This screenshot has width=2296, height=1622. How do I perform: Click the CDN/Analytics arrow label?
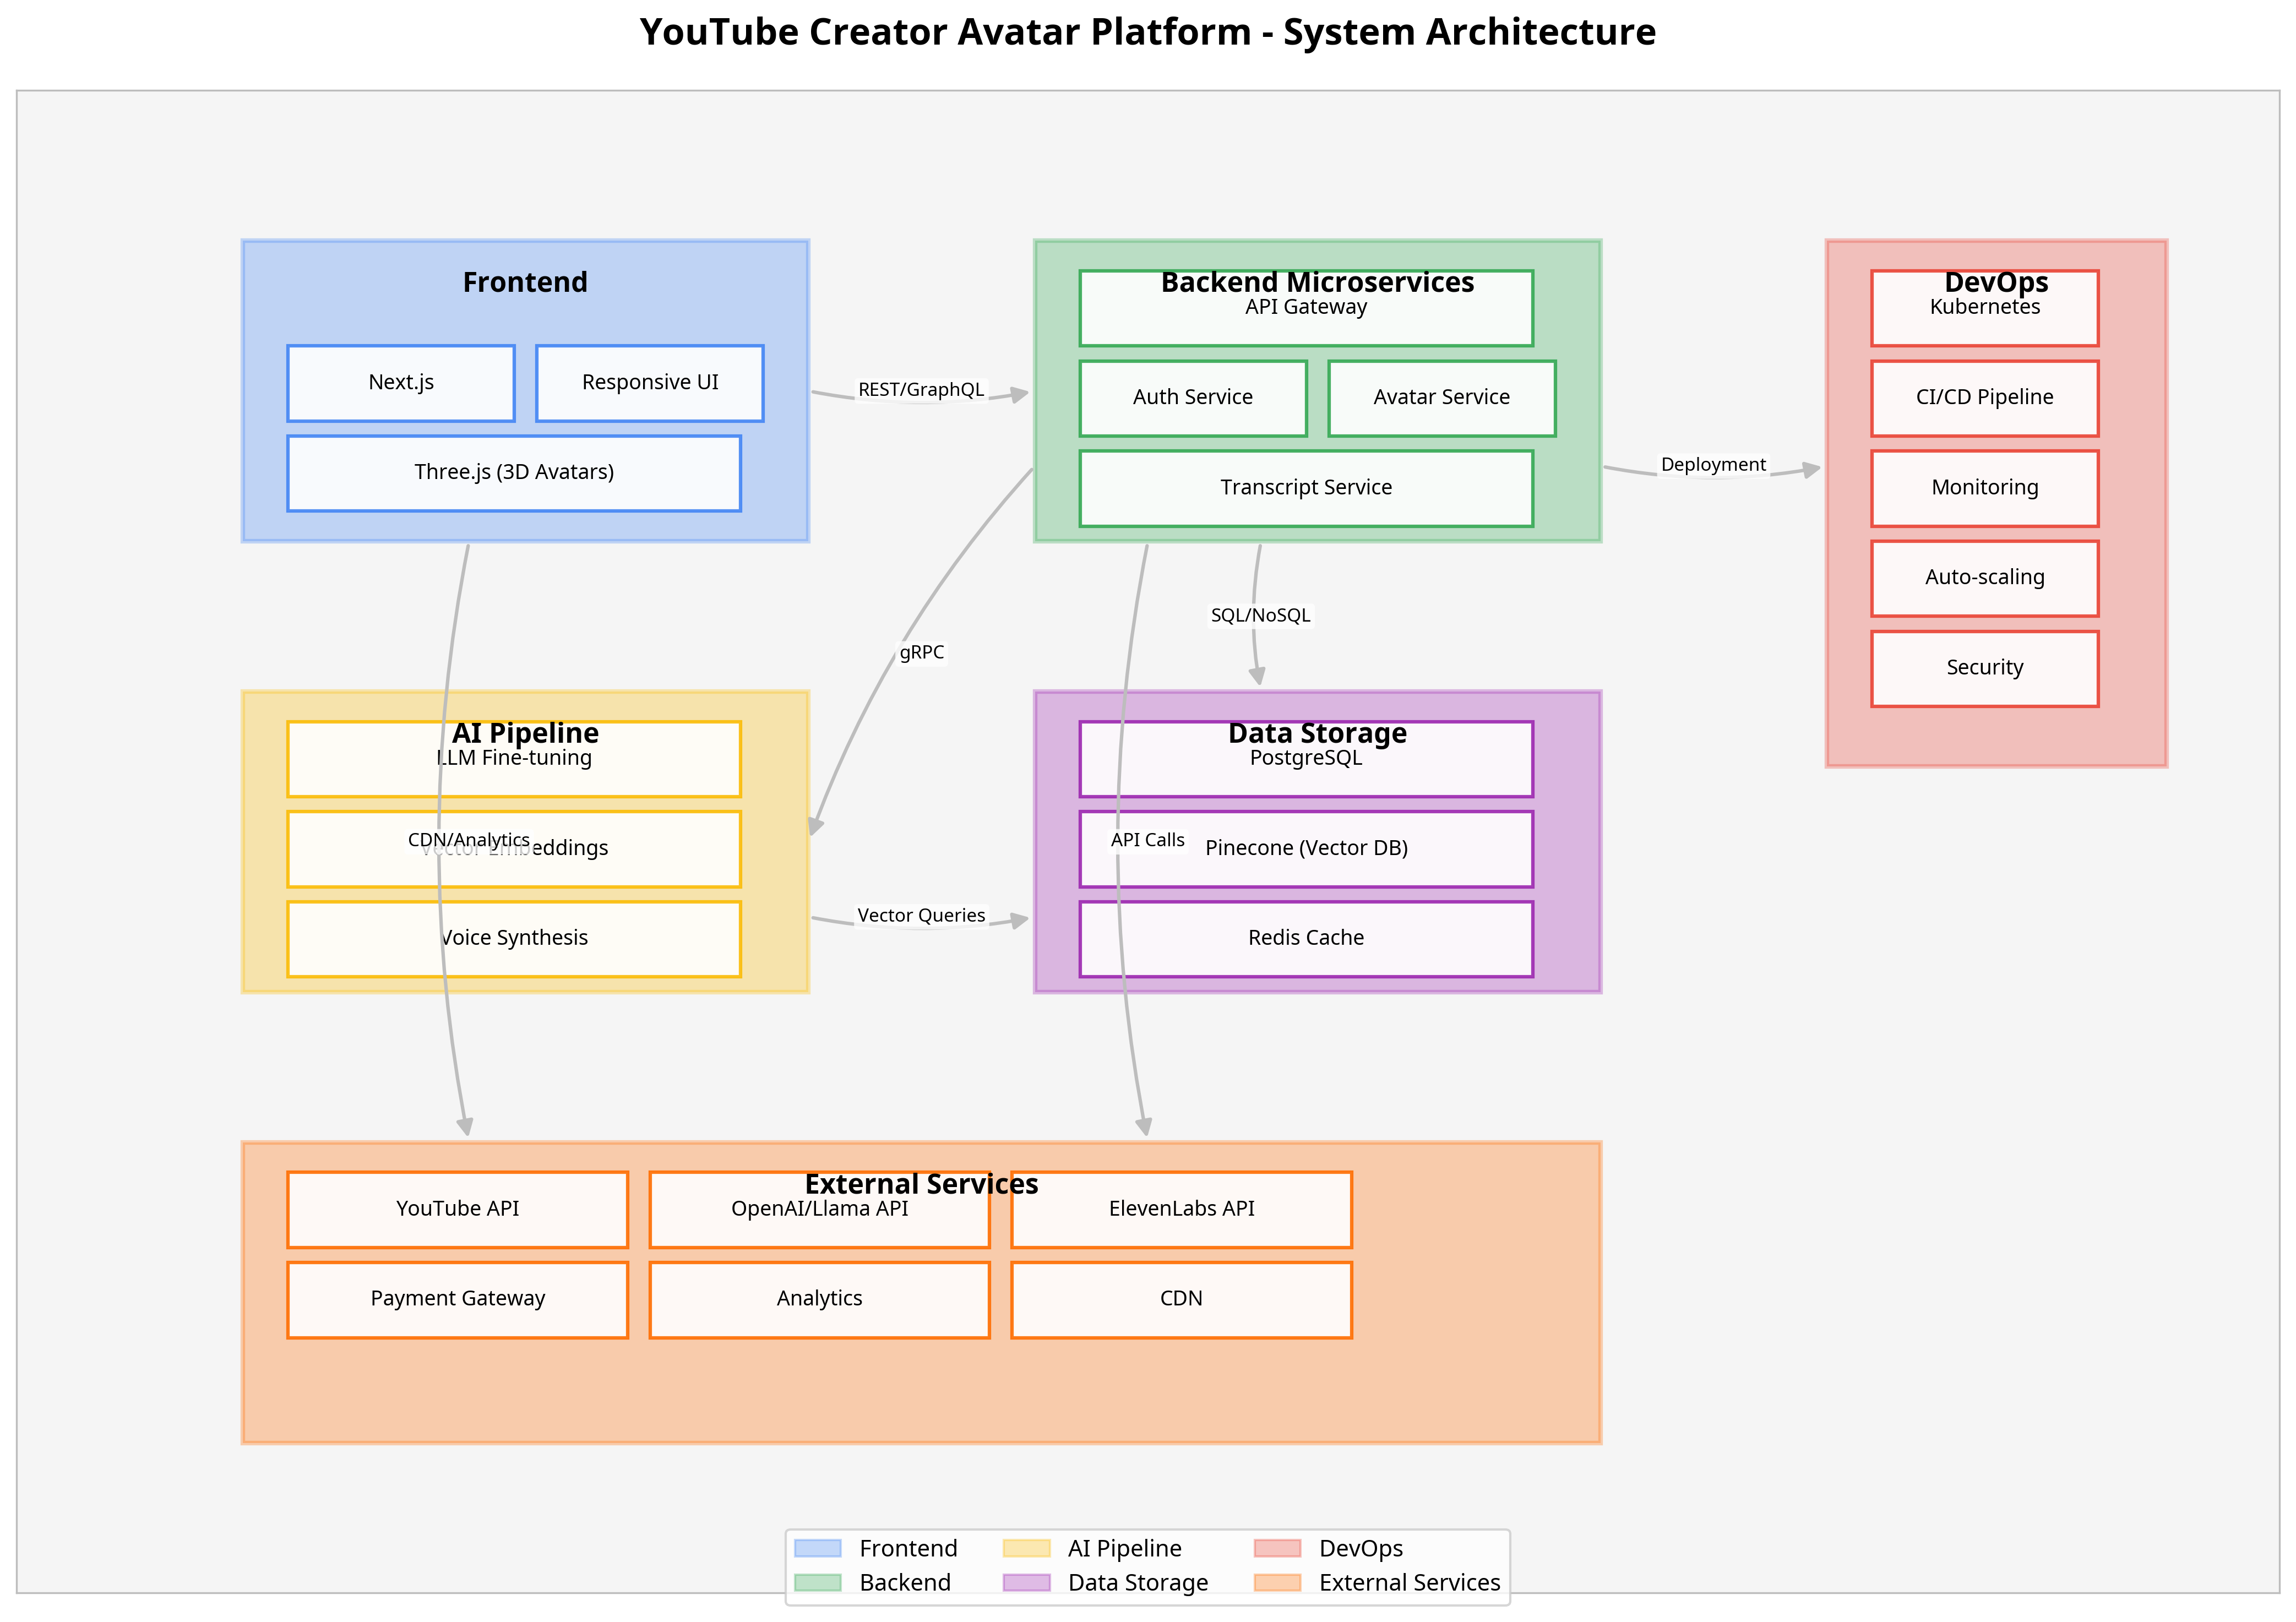(x=469, y=841)
